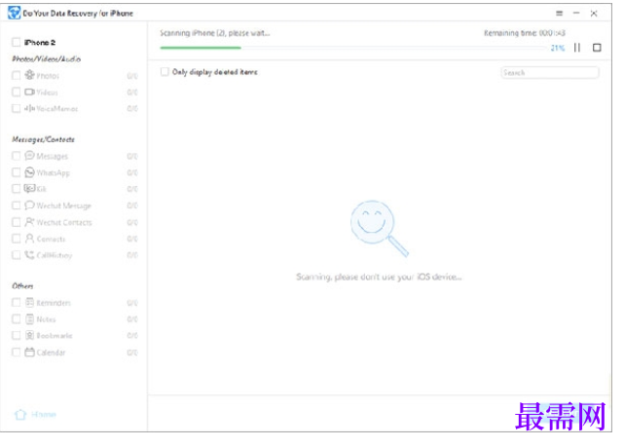Select the VoiceMemos category label

click(56, 109)
